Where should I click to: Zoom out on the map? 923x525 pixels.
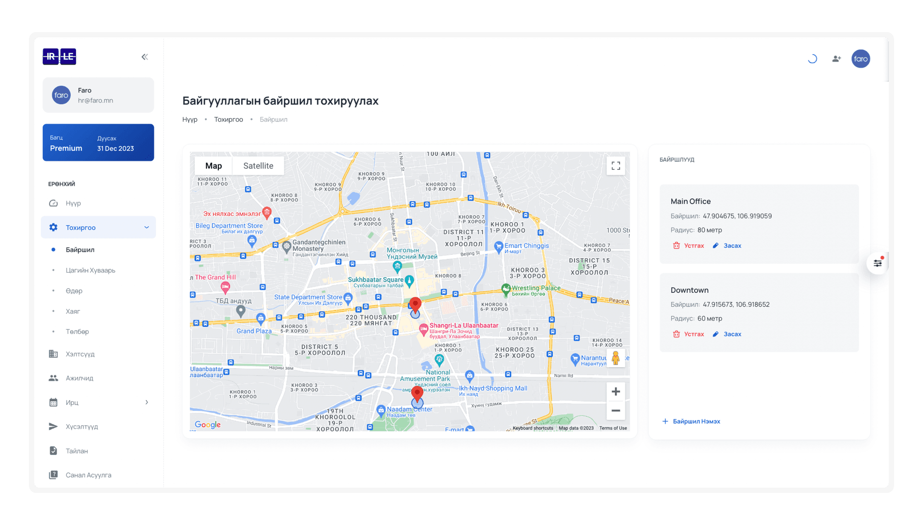[x=615, y=411]
